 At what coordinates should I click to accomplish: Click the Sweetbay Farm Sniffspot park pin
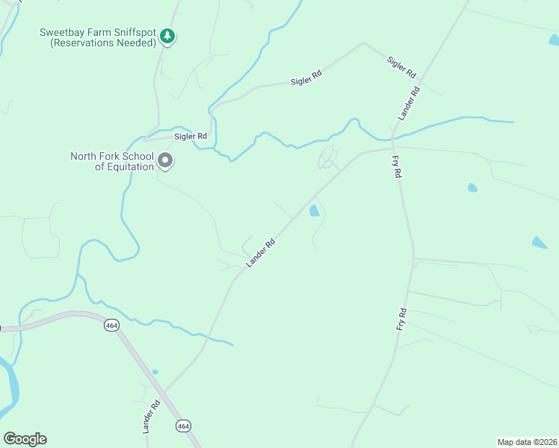click(167, 37)
